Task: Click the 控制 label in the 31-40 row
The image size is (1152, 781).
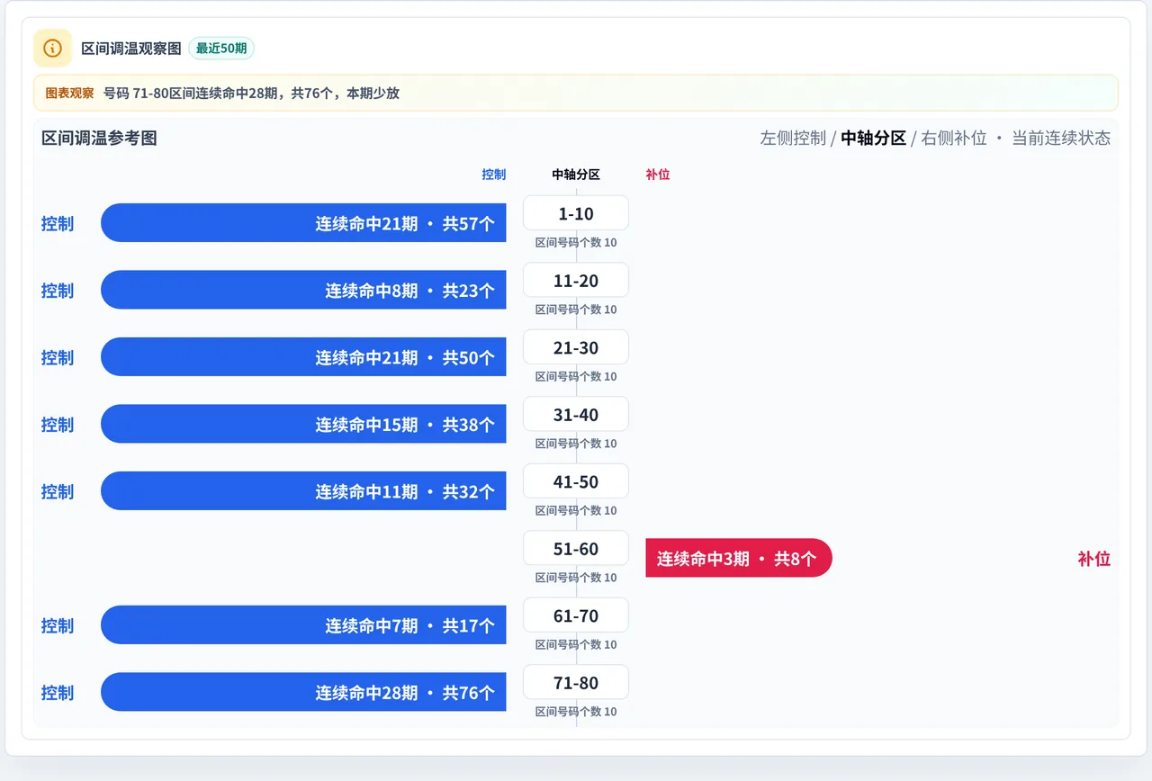Action: pyautogui.click(x=58, y=424)
